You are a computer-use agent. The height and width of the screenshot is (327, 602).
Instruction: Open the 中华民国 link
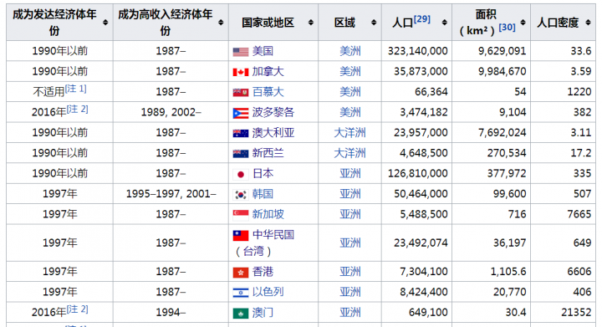click(x=273, y=234)
